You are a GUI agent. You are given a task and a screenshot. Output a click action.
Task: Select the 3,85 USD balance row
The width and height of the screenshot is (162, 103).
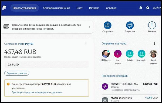(x=47, y=65)
